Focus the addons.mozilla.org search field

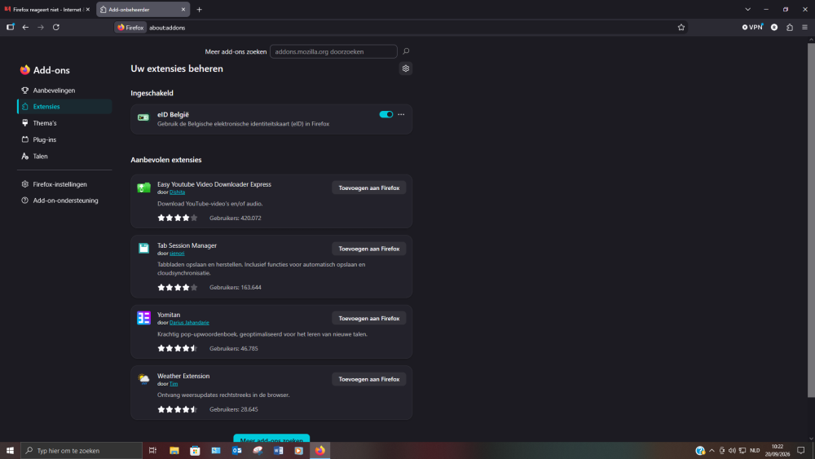click(333, 51)
